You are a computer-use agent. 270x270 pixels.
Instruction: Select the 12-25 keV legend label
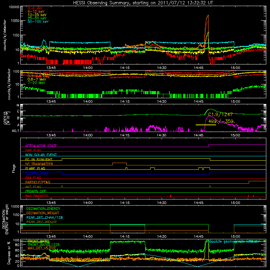[x=37, y=15]
